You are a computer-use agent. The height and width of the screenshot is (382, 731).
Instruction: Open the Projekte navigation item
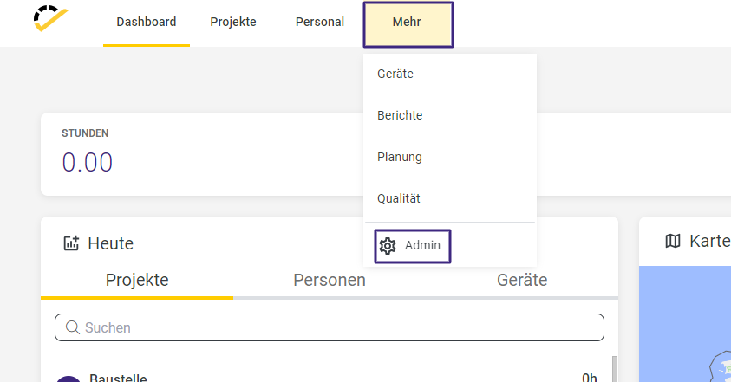[x=233, y=22]
